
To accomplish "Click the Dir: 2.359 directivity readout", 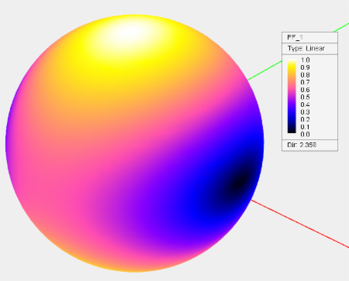I will (x=302, y=145).
